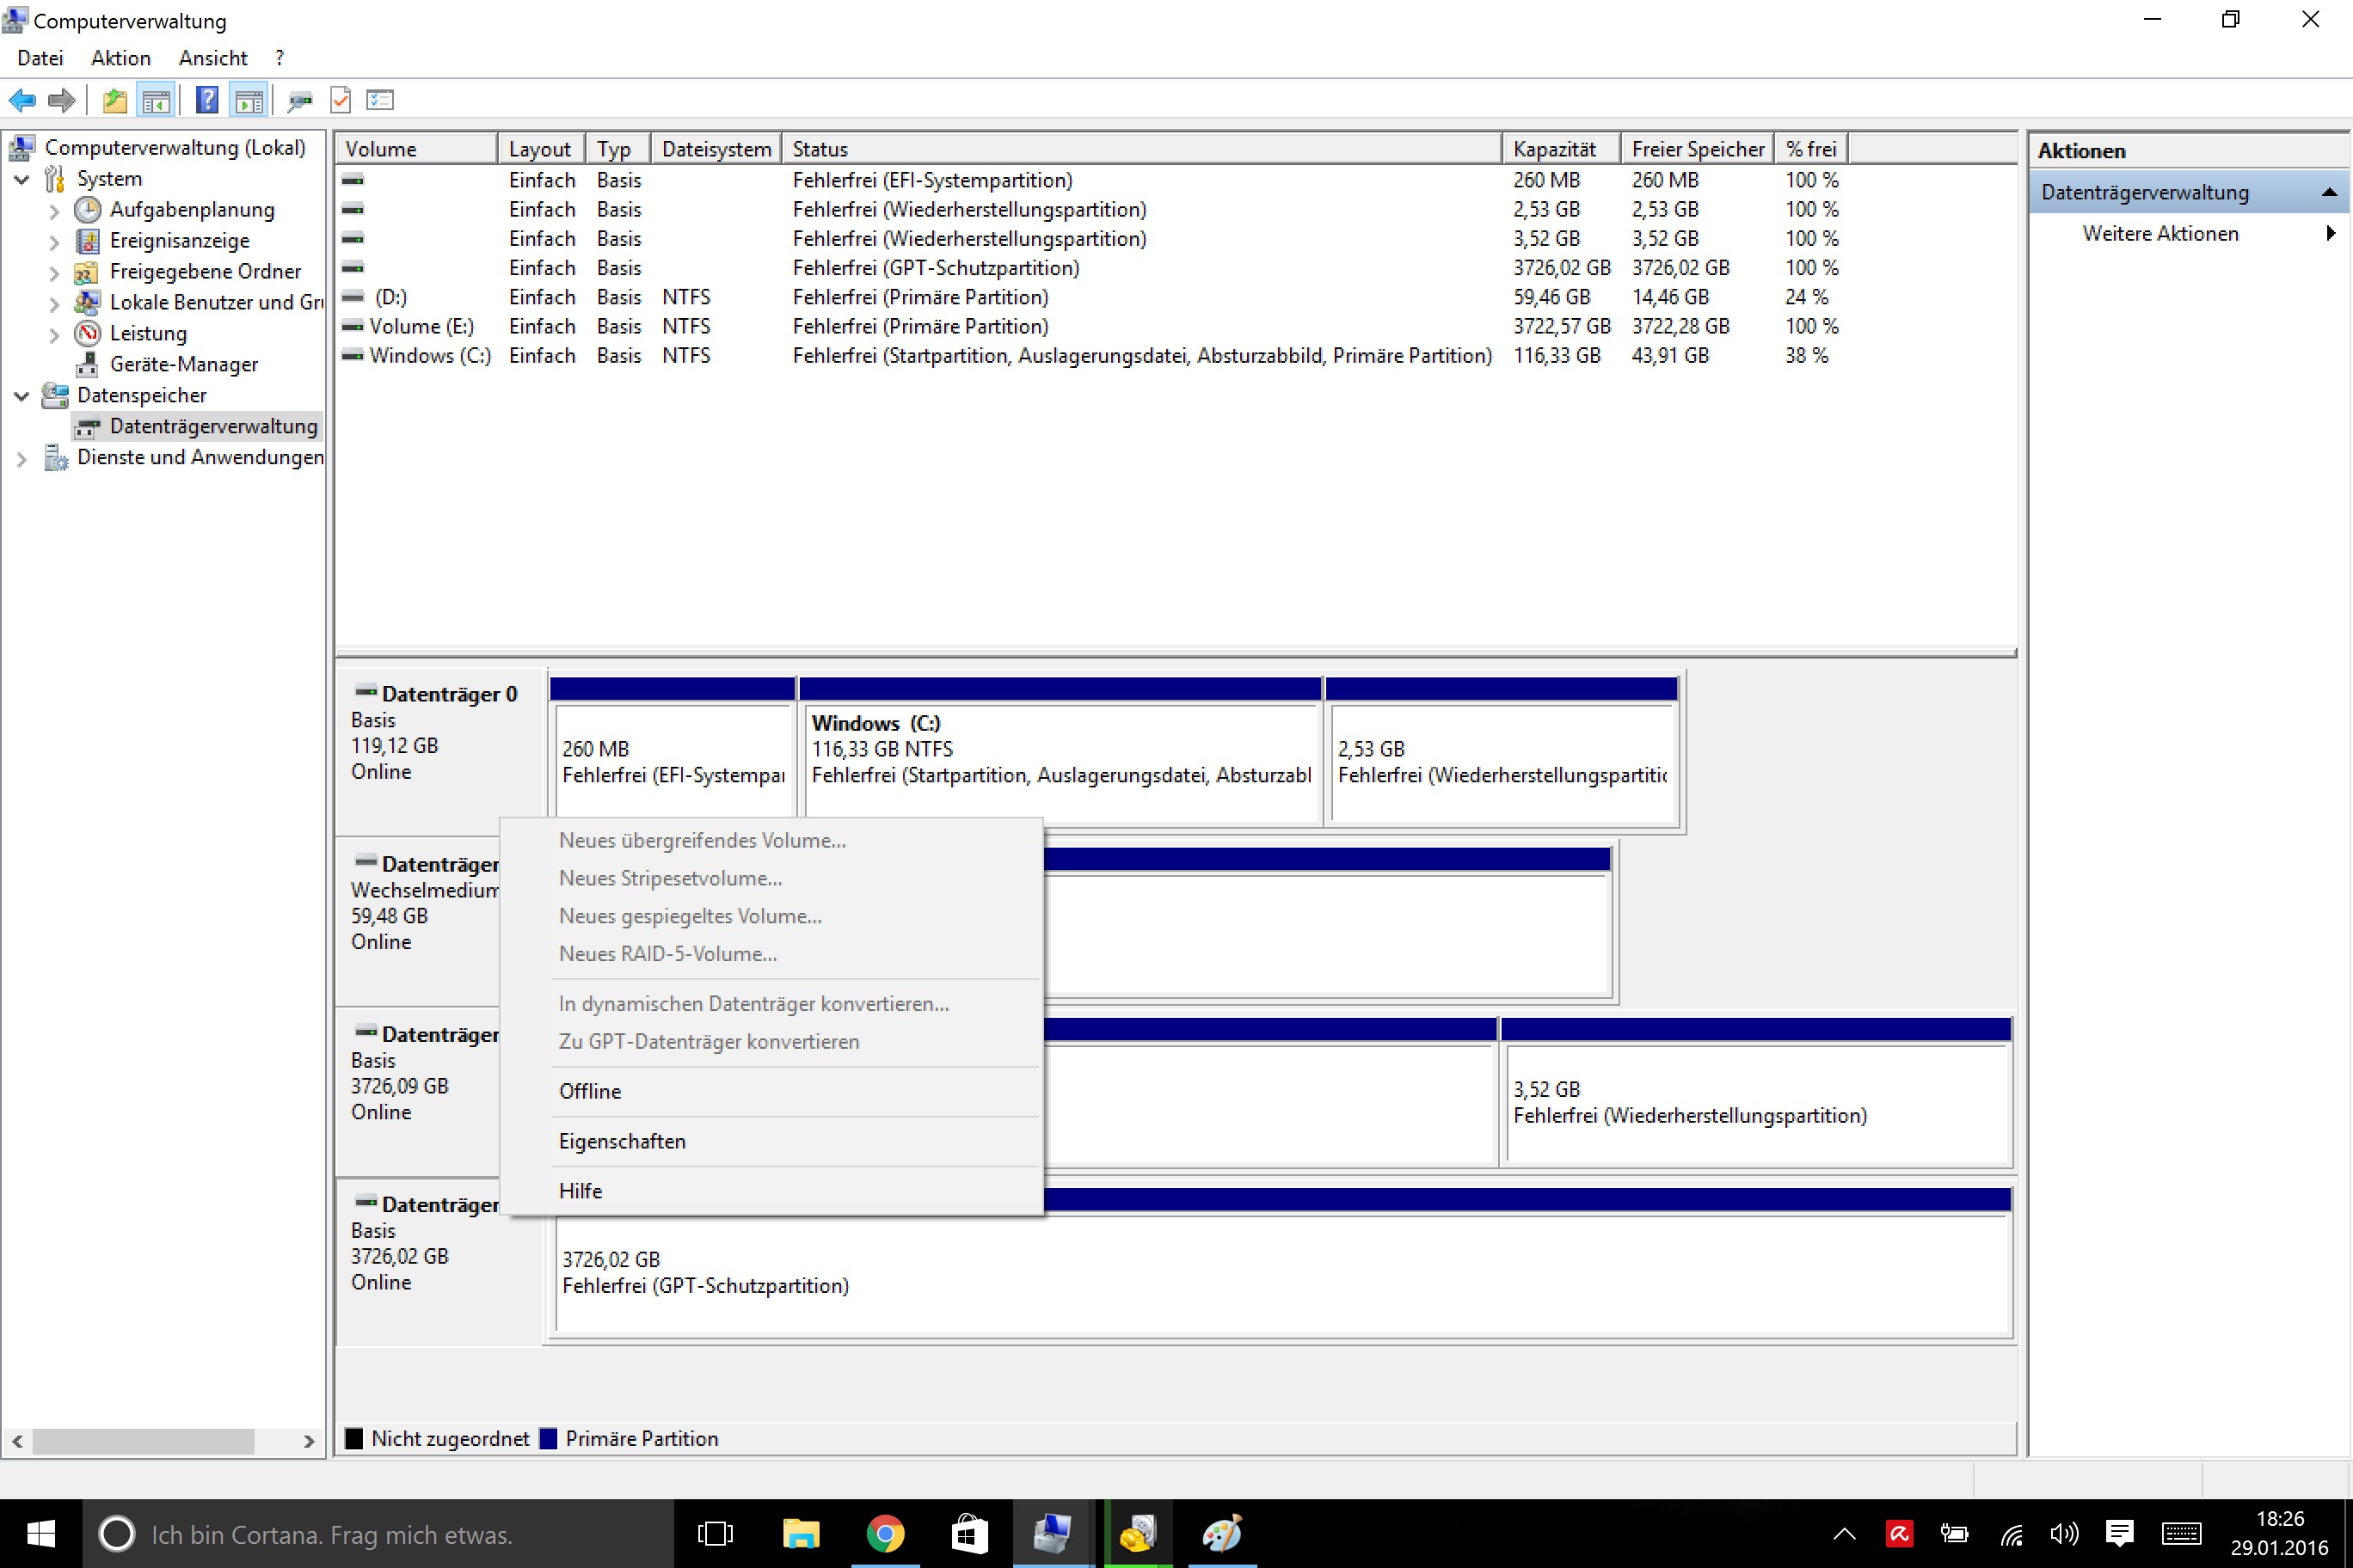This screenshot has height=1568, width=2353.
Task: Open Google Chrome from the taskbar
Action: (x=884, y=1533)
